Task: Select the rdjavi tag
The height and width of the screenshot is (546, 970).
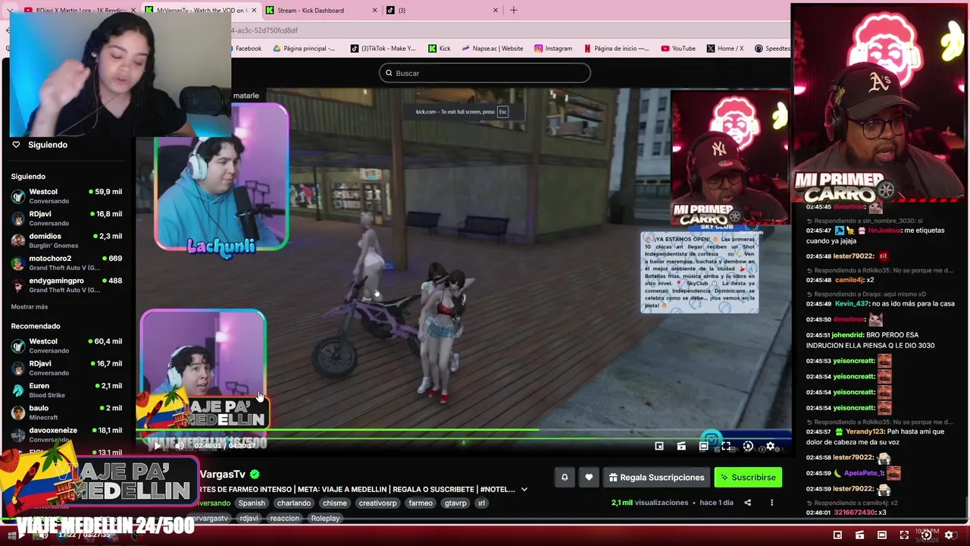Action: pos(249,518)
